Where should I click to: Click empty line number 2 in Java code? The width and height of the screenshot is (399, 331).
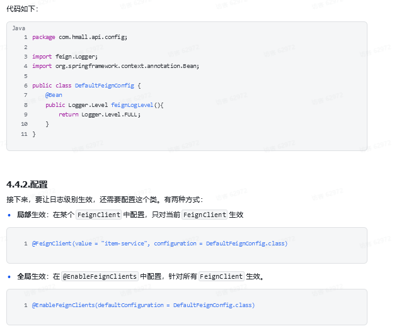(x=26, y=47)
